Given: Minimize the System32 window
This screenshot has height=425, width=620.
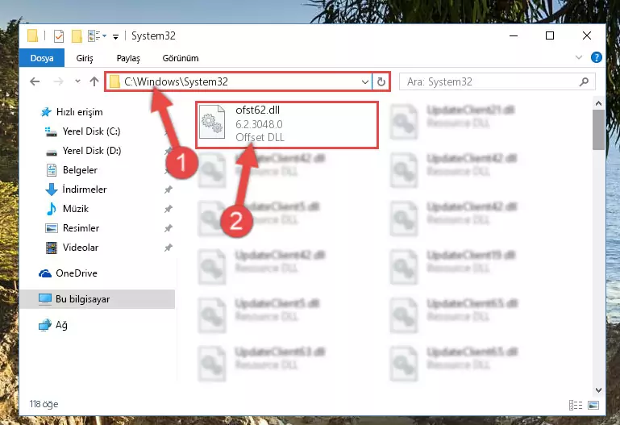Looking at the screenshot, I should [x=514, y=36].
